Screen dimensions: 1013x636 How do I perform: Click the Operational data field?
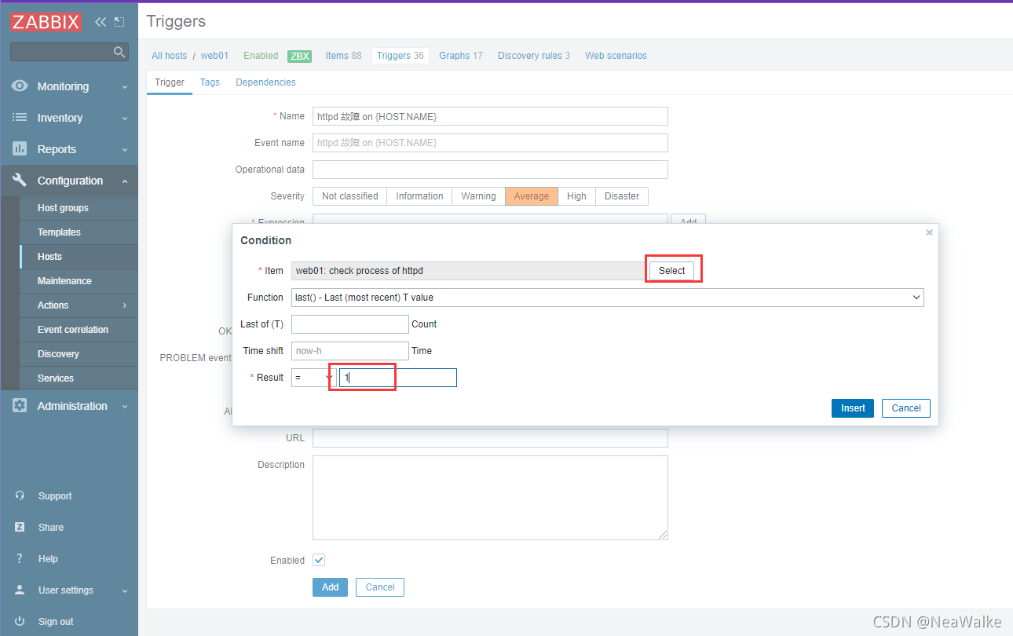[x=490, y=170]
